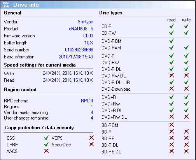196x160 pixels.
Task: Click the BD-ROM read red cross
Action: [171, 125]
